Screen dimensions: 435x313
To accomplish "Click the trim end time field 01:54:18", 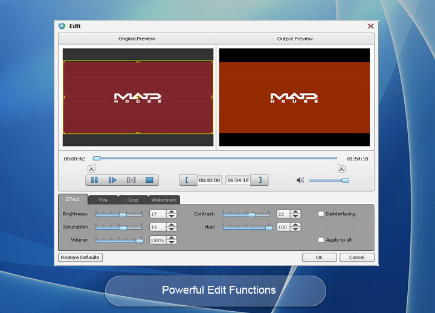I will tap(238, 180).
